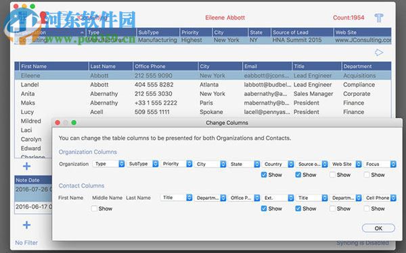Enable Show checkbox under Cell Phone column
The height and width of the screenshot is (253, 406).
[x=366, y=208]
